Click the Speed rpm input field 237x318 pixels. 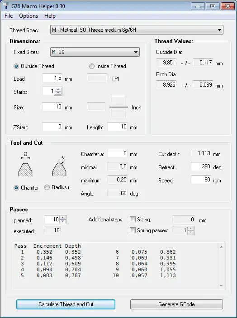point(201,180)
